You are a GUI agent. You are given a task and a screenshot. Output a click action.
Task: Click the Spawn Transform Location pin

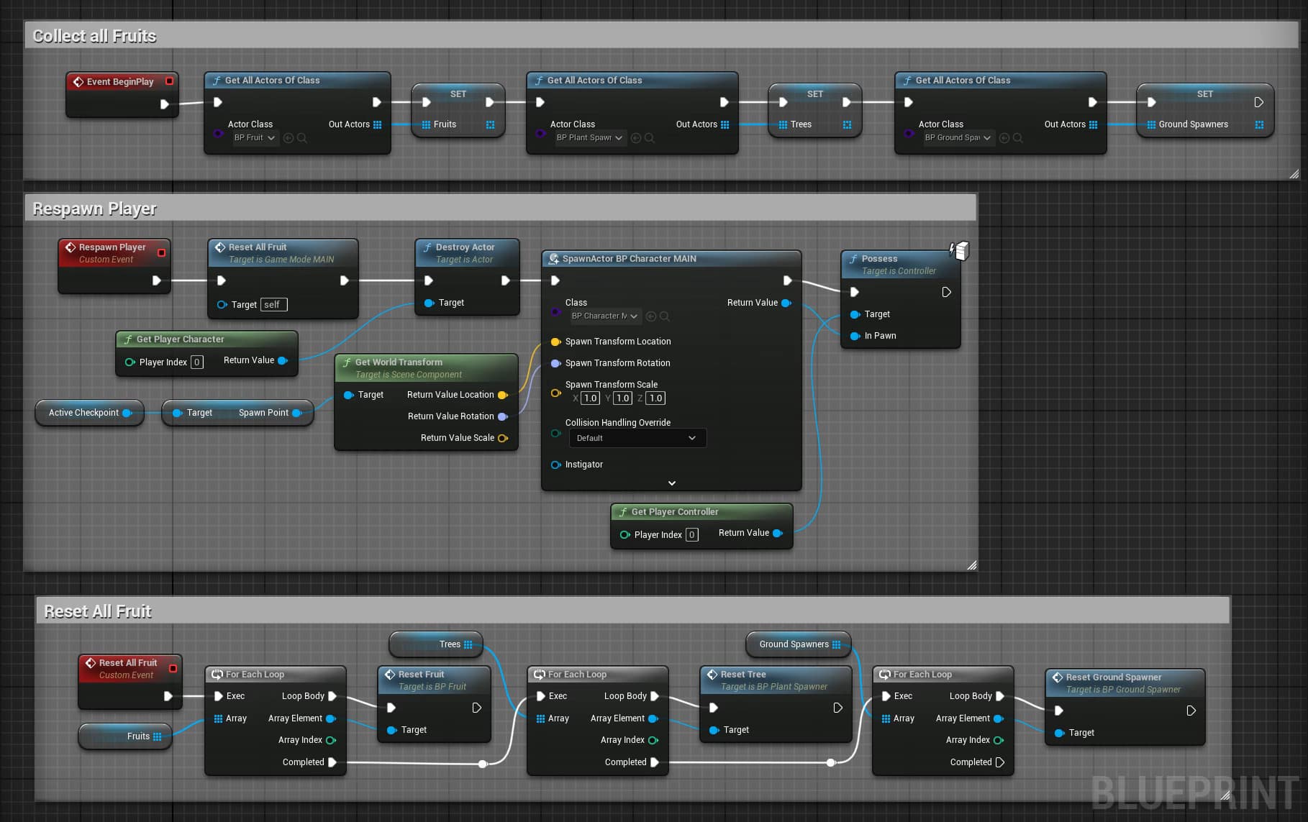point(555,342)
